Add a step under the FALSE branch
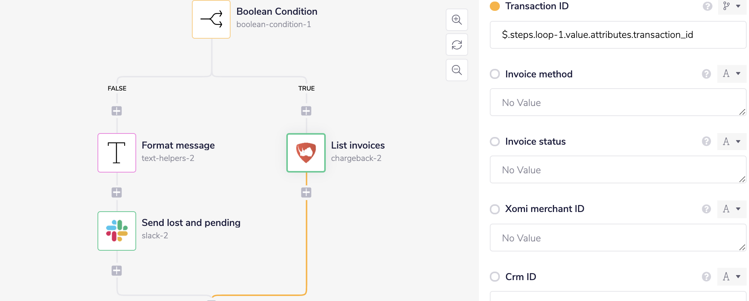Viewport: 749px width, 301px height. pyautogui.click(x=117, y=111)
